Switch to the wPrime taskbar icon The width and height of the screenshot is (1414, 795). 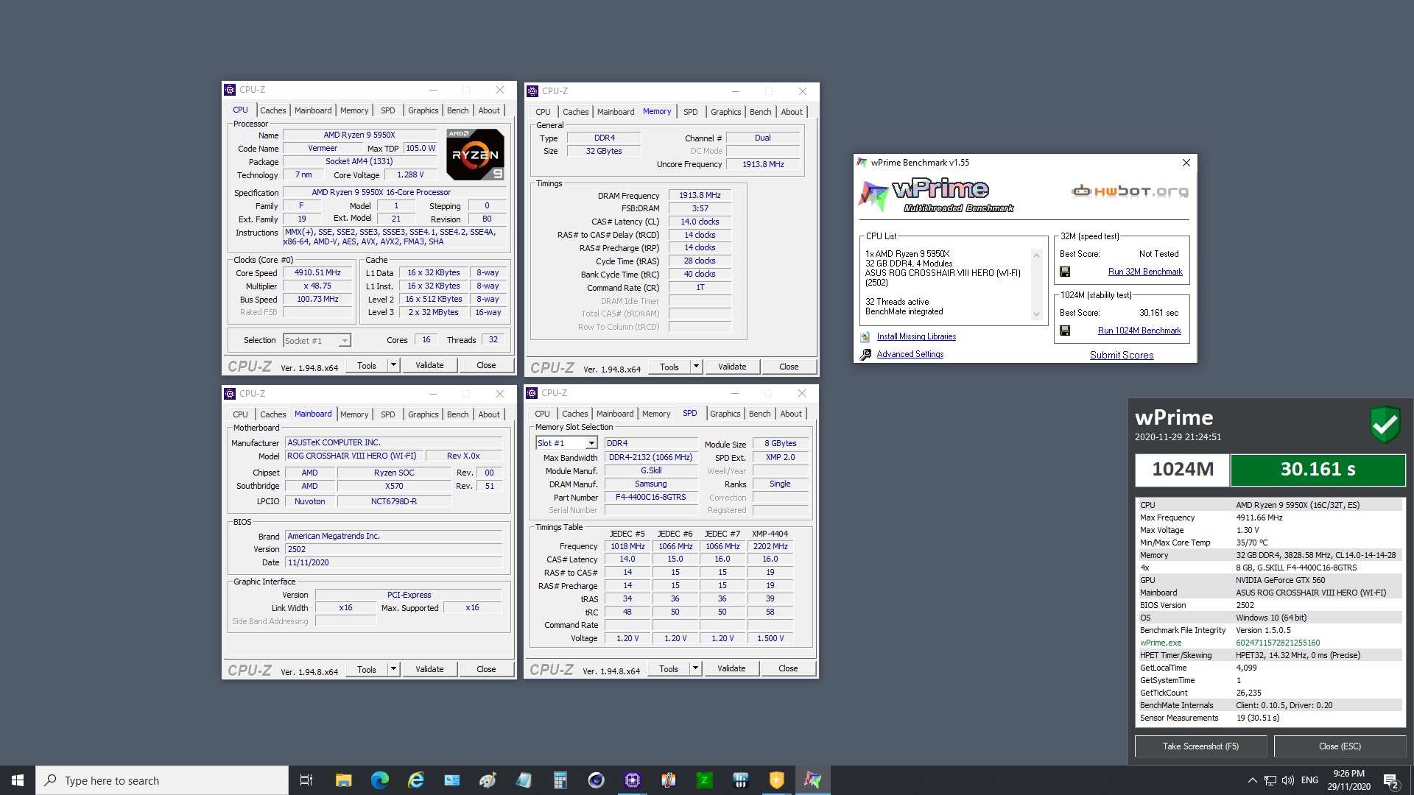812,780
